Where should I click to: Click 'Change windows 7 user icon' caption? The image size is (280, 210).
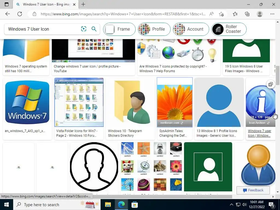coord(87,69)
